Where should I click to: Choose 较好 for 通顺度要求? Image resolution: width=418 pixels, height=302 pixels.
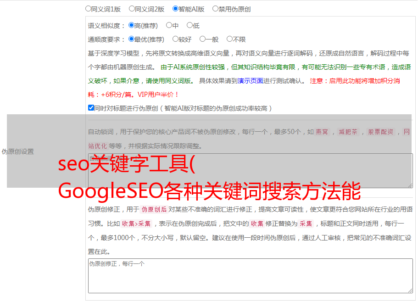pyautogui.click(x=175, y=39)
